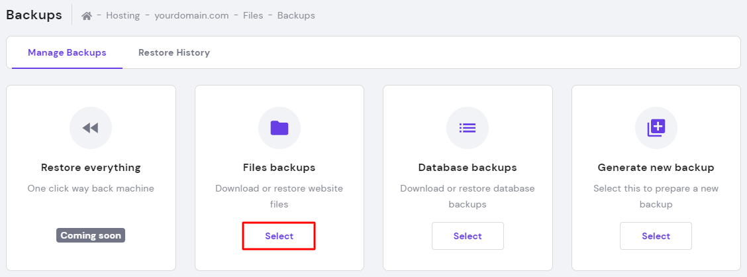Click the Generate new backup card title
This screenshot has width=747, height=277.
pyautogui.click(x=656, y=168)
